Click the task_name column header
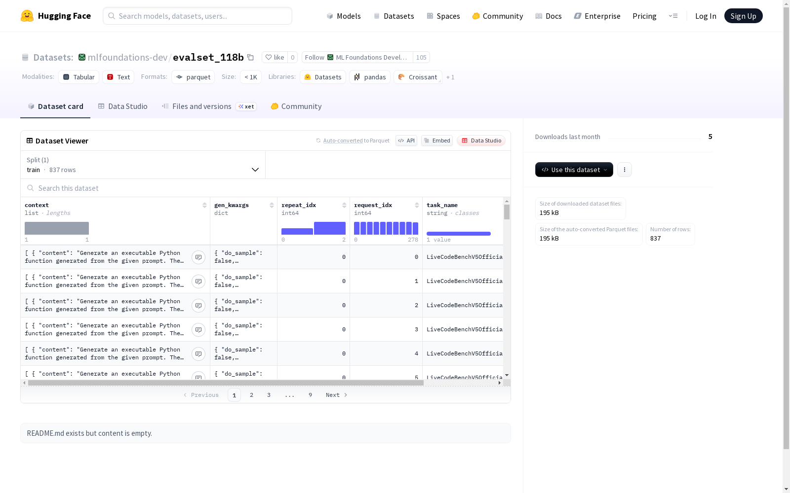790x493 pixels. (x=442, y=205)
